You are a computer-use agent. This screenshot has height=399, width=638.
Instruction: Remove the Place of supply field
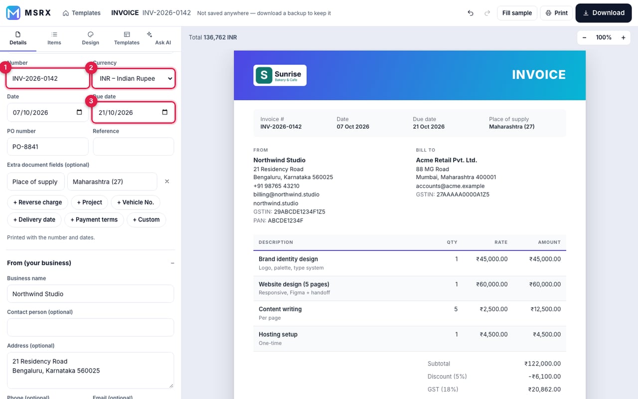167,182
